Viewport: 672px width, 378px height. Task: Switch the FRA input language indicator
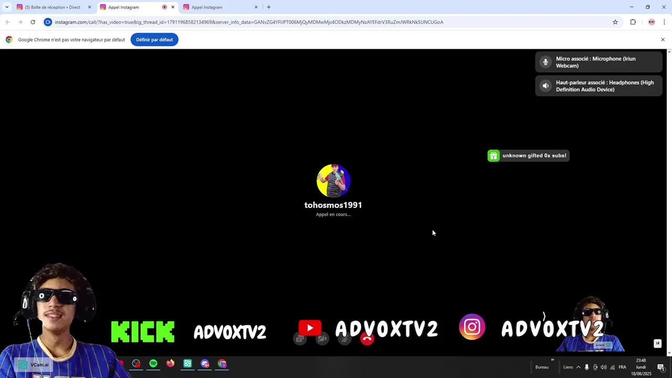pyautogui.click(x=622, y=367)
